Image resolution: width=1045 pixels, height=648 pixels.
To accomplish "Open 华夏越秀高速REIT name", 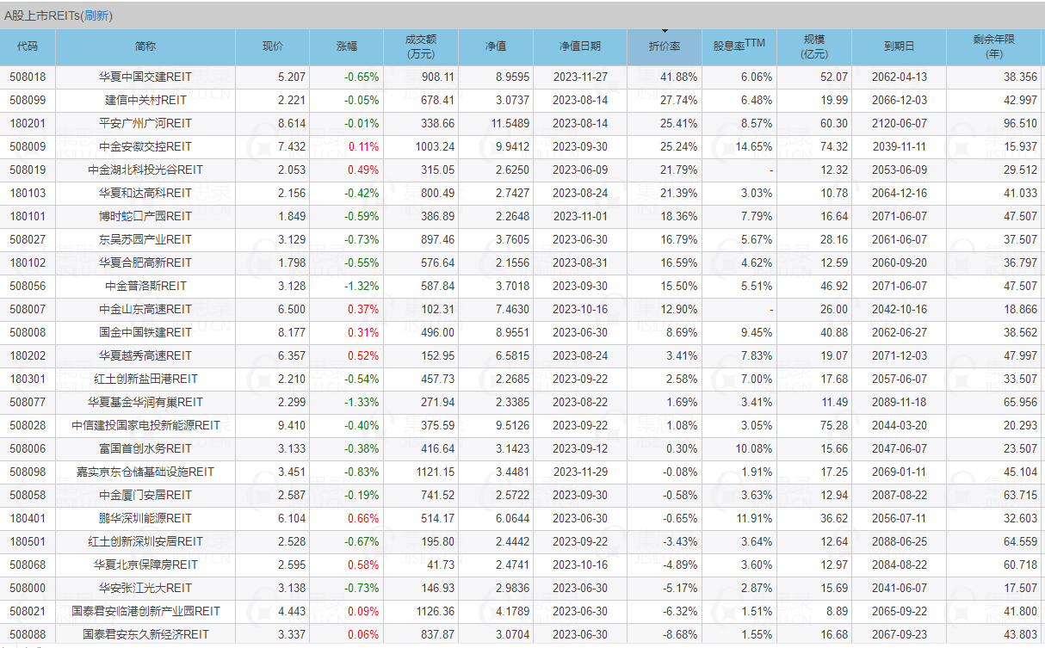I will (145, 355).
